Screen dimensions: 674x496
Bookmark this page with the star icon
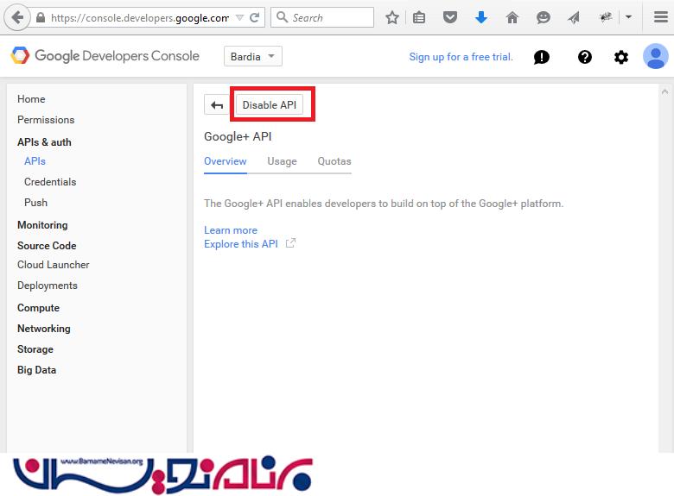[x=392, y=17]
